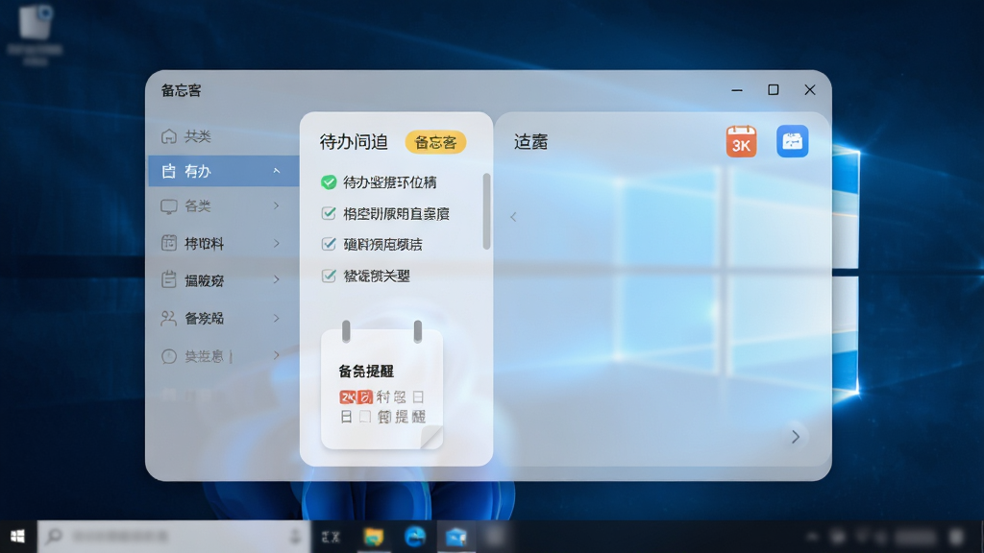The width and height of the screenshot is (984, 553).
Task: Click the bold title on reminder card
Action: coord(366,372)
